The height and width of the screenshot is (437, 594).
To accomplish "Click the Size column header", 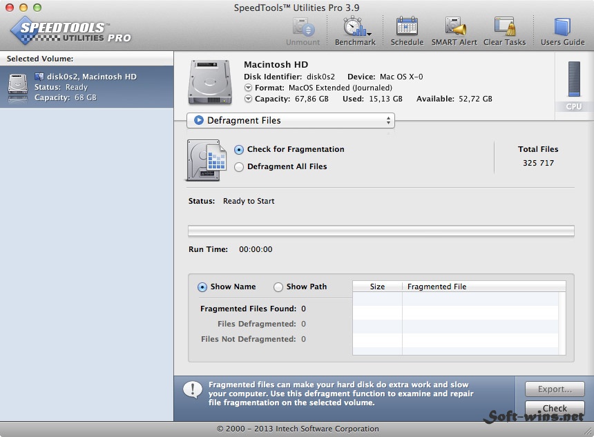I will tap(377, 287).
